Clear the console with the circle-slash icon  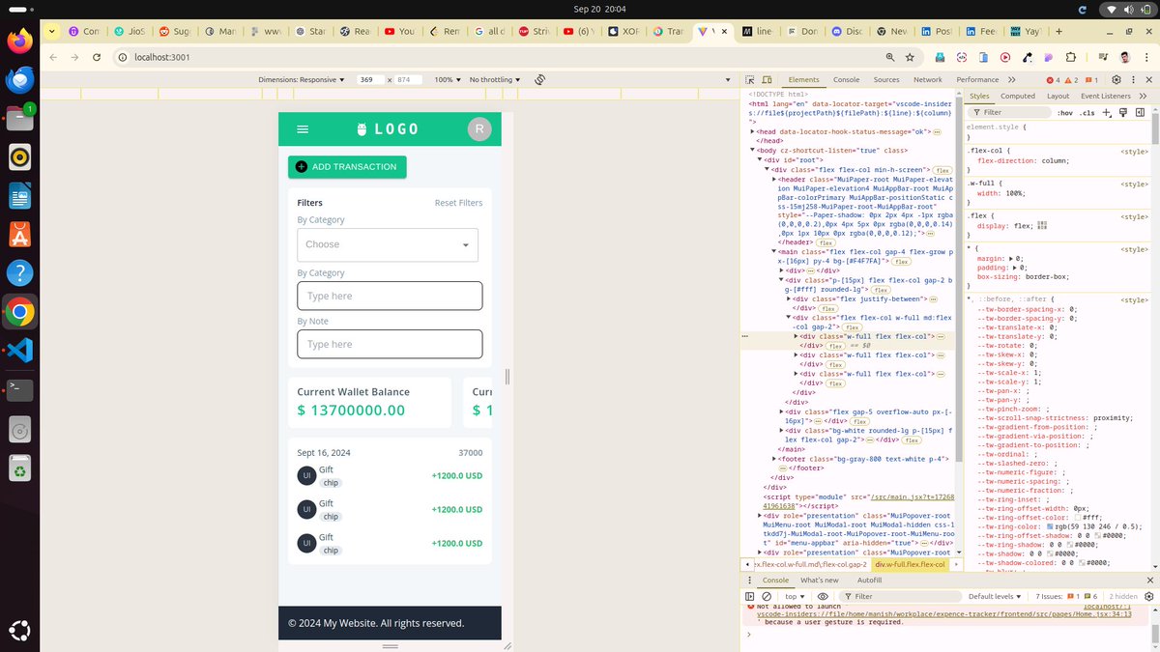(x=767, y=597)
